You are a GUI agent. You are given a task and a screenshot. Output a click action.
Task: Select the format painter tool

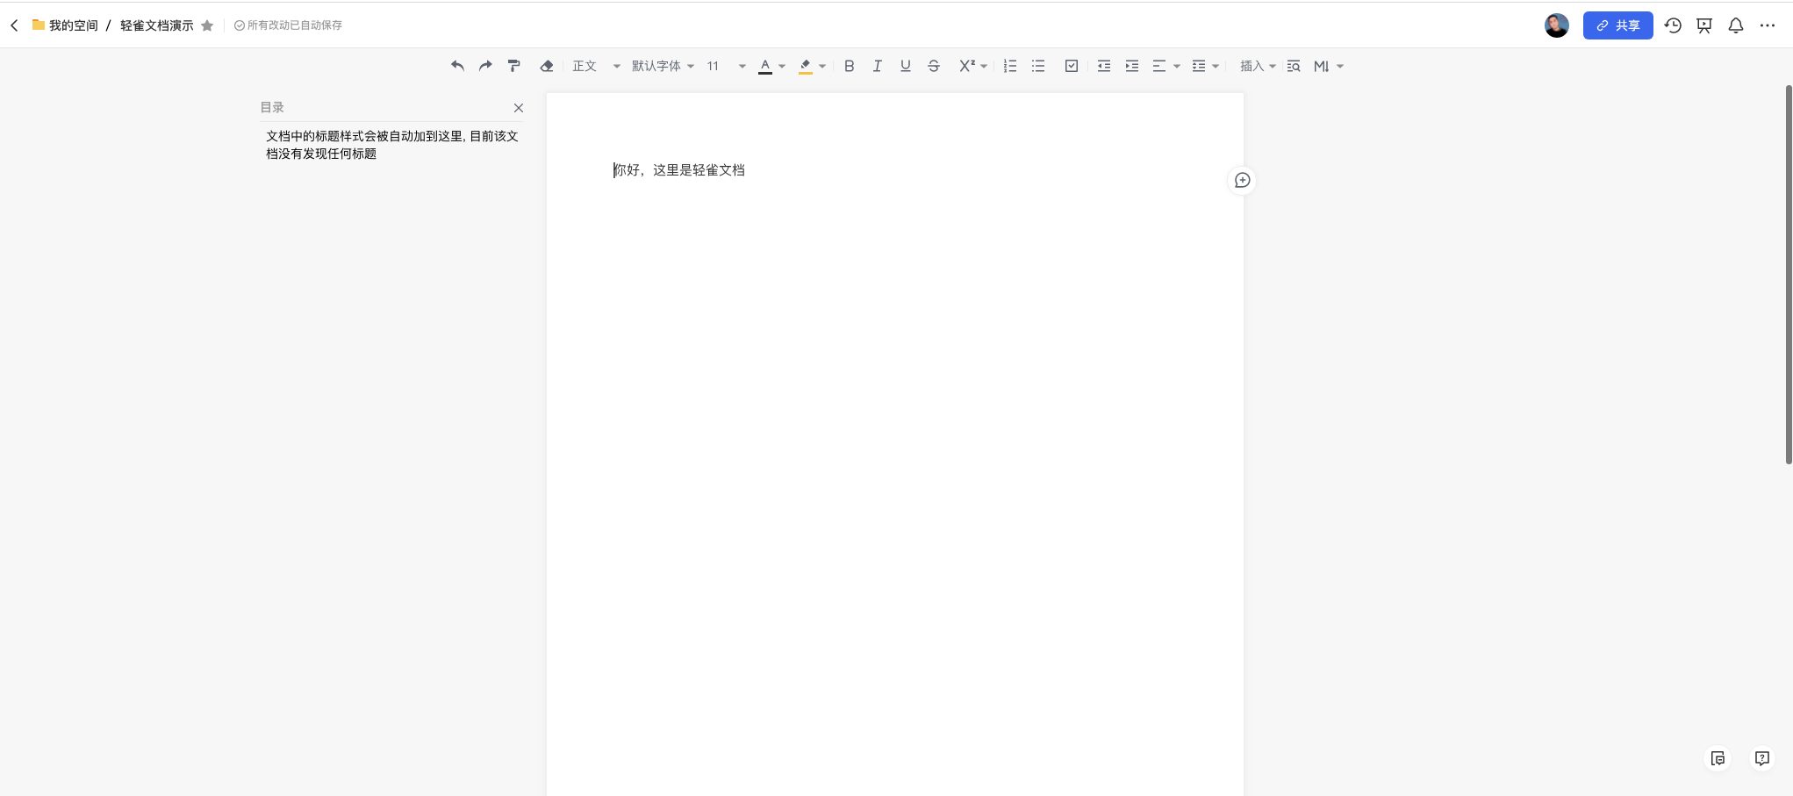[x=514, y=66]
